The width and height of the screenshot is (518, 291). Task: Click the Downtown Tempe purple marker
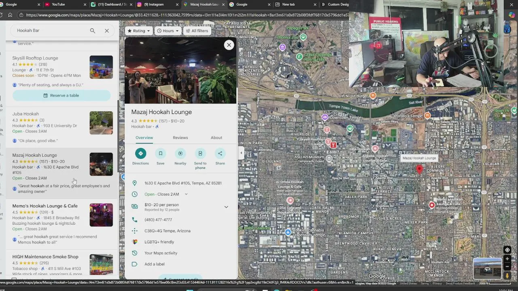(x=325, y=117)
